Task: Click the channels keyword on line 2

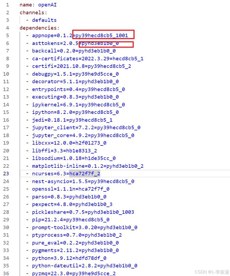Action: (32, 12)
